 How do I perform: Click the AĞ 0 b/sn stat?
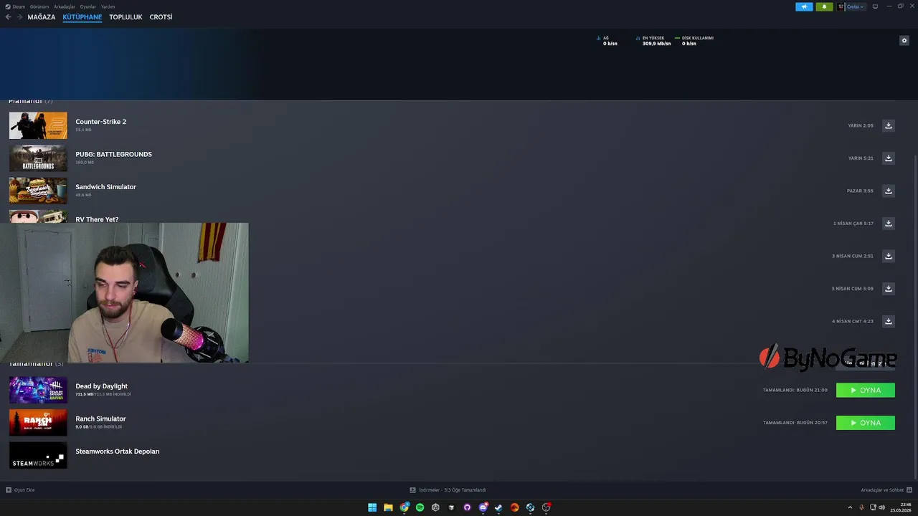(x=607, y=41)
